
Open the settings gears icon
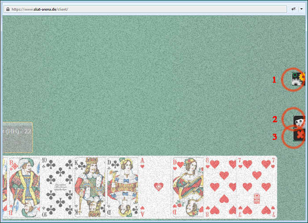298,79
